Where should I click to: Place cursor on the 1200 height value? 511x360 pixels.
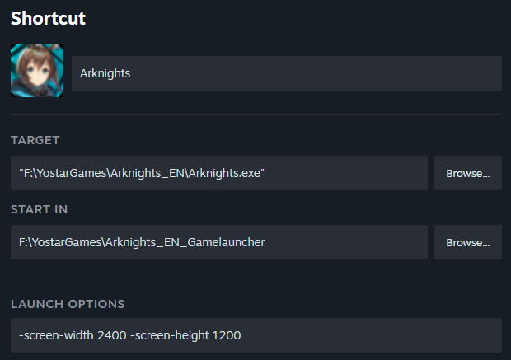pyautogui.click(x=226, y=335)
